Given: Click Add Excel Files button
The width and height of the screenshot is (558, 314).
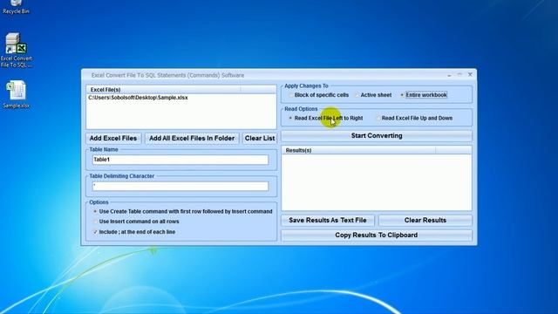Looking at the screenshot, I should click(x=113, y=138).
